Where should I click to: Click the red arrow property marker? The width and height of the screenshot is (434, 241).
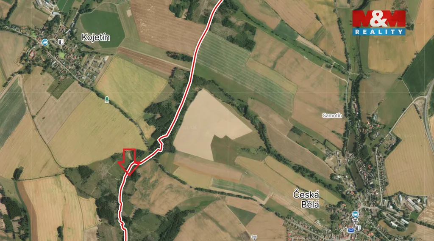tap(129, 162)
